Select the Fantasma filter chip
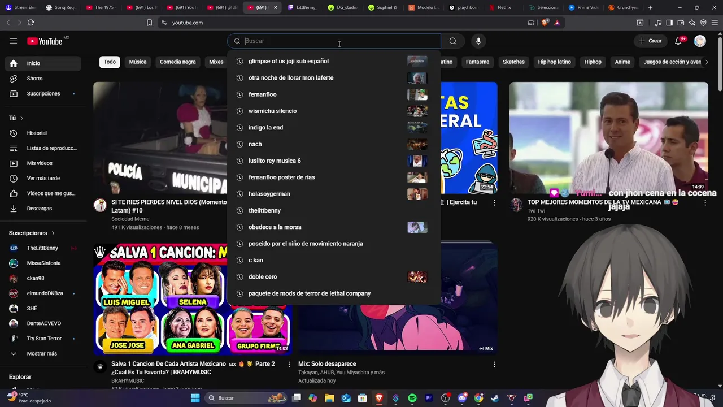 tap(477, 62)
